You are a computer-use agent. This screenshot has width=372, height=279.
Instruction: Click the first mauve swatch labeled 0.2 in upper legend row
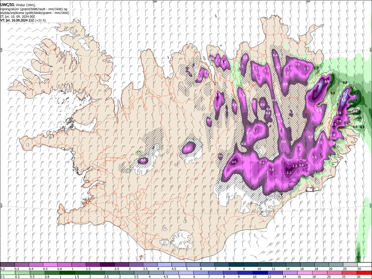coord(7,265)
